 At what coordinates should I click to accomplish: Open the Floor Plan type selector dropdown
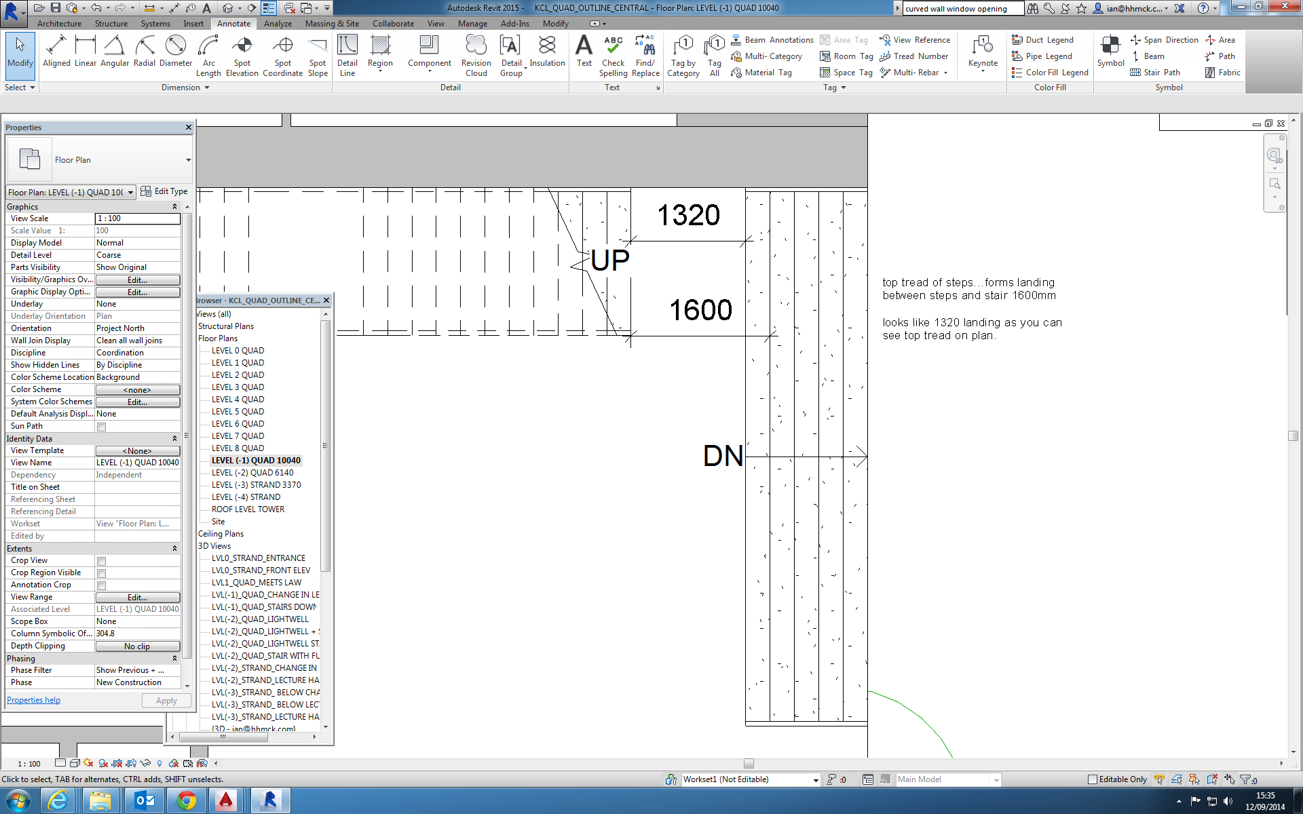(x=188, y=160)
